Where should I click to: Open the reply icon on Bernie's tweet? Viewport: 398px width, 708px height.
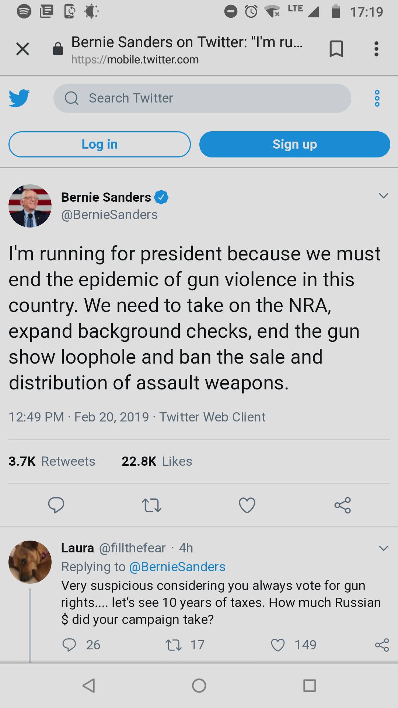57,505
